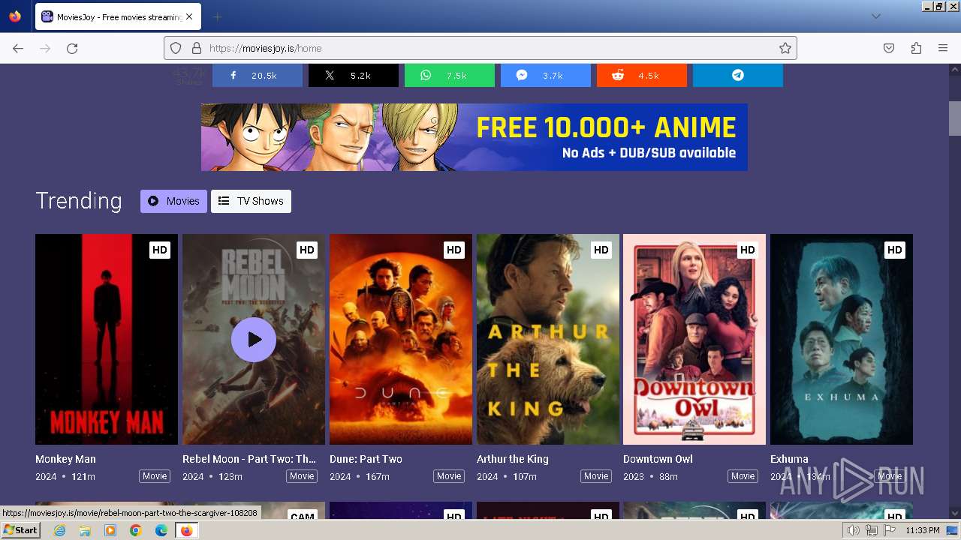This screenshot has width=961, height=540.
Task: Open Monkey Man poster
Action: 107,339
